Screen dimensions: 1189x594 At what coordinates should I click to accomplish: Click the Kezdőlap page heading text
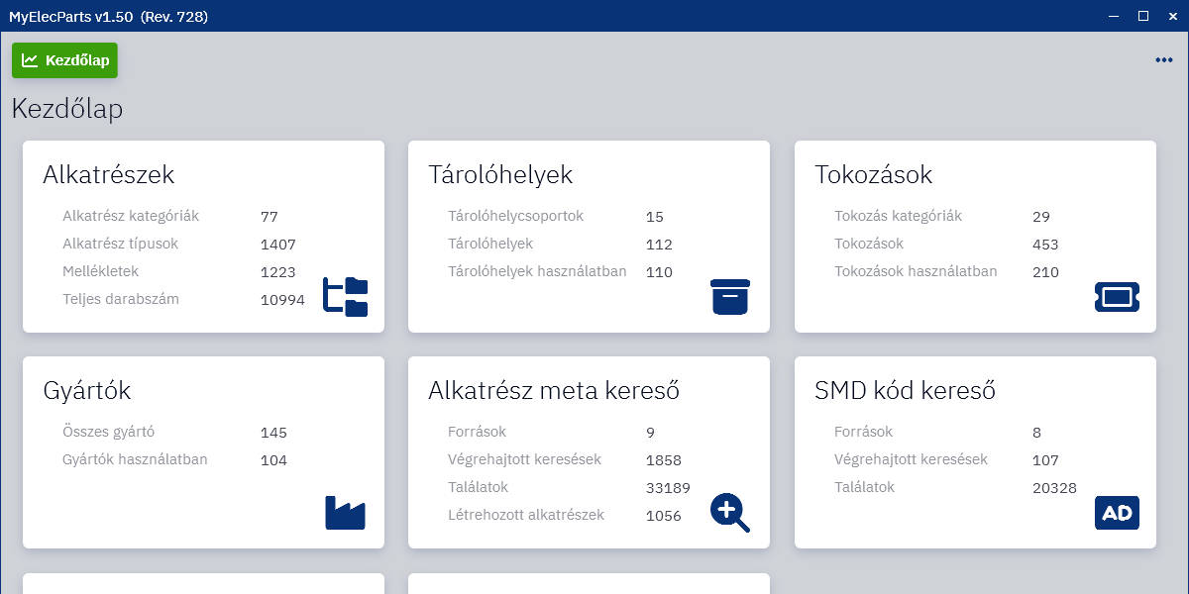pyautogui.click(x=66, y=110)
